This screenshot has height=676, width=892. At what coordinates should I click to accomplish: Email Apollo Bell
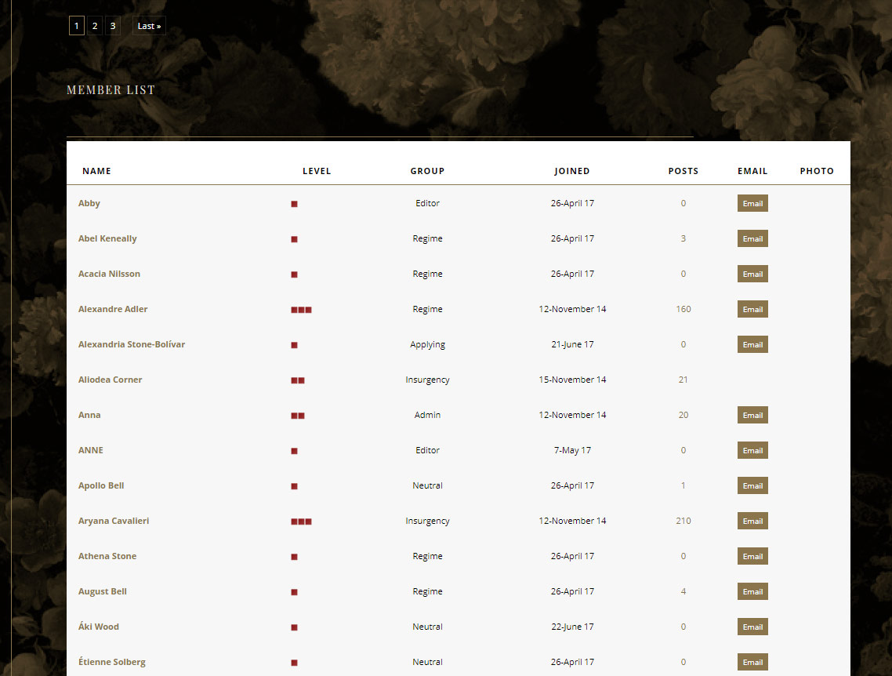coord(752,485)
